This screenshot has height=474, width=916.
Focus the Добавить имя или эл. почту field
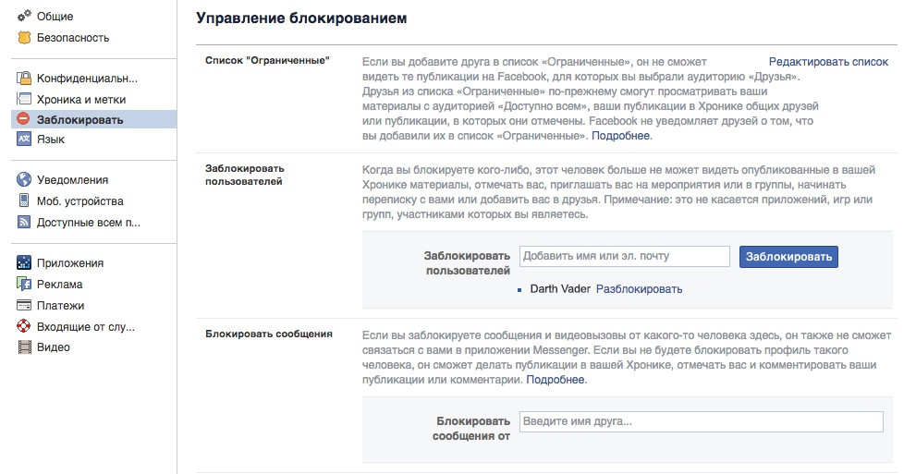pos(625,256)
